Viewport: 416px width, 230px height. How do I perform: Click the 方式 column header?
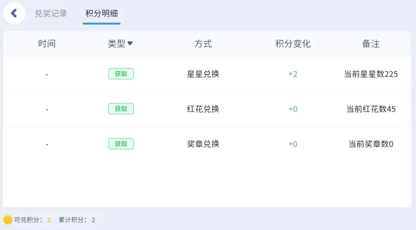pyautogui.click(x=203, y=44)
